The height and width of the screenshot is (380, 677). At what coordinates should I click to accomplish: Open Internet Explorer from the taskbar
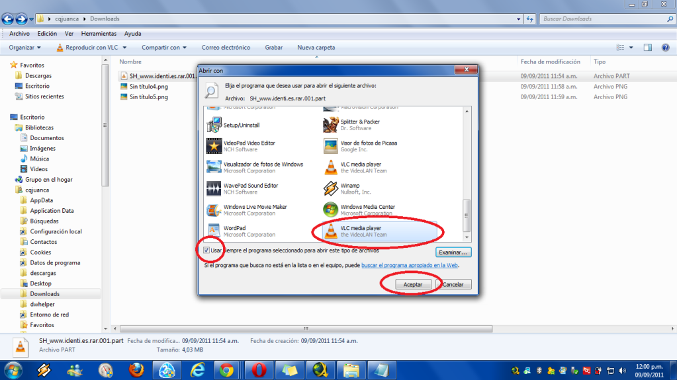pyautogui.click(x=197, y=370)
